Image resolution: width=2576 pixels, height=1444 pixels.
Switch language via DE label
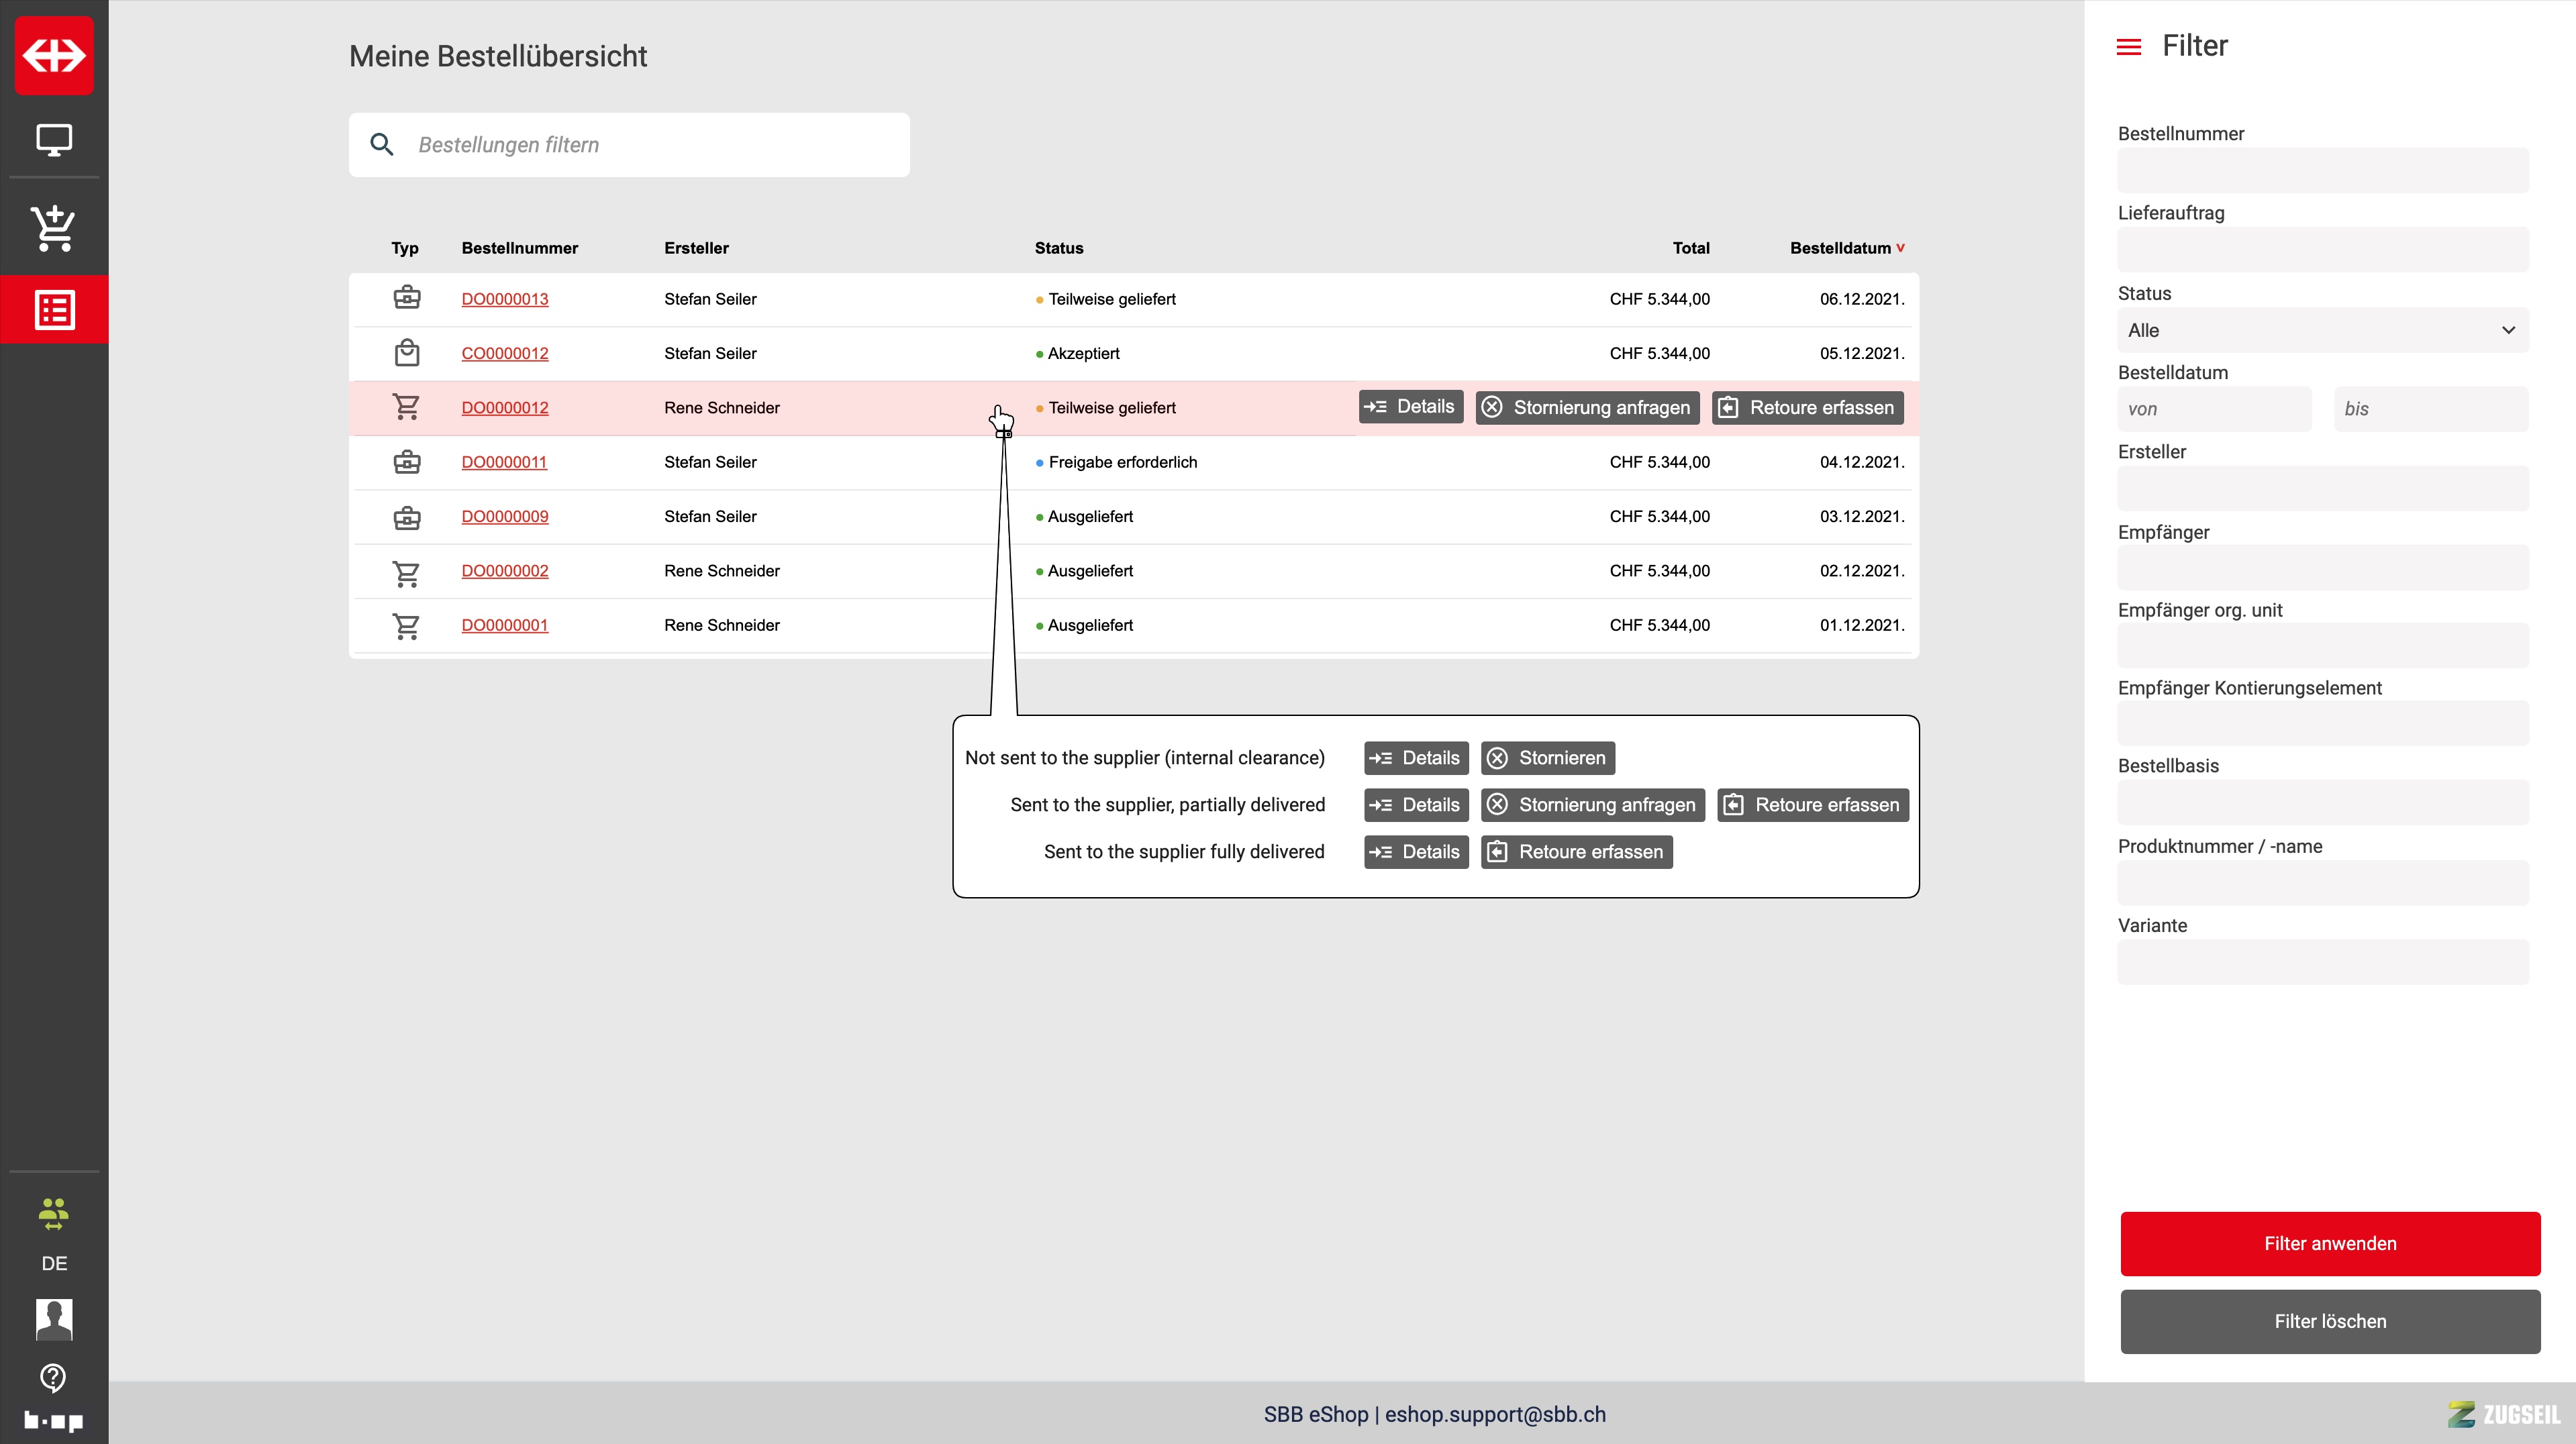click(x=54, y=1263)
